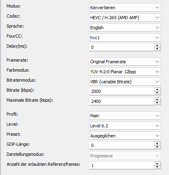Click the "Farbmodus:" label text

18,70
